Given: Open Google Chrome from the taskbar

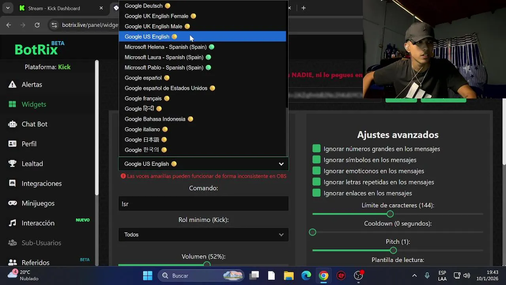Looking at the screenshot, I should pos(323,275).
